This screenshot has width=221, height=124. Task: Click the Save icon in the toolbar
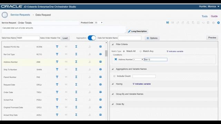click(167, 23)
